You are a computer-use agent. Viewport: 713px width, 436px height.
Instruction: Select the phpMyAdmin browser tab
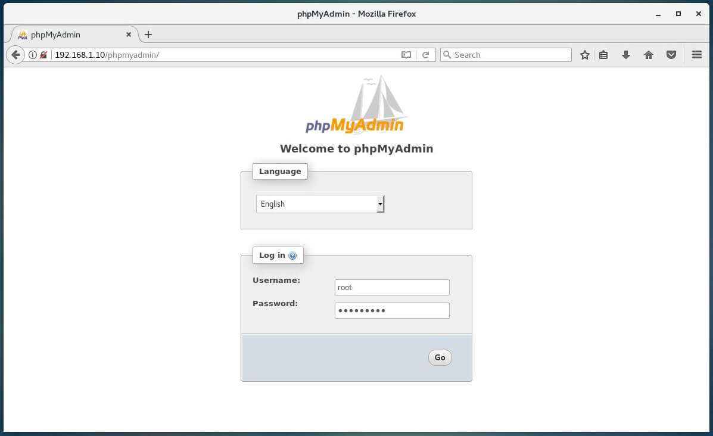74,35
